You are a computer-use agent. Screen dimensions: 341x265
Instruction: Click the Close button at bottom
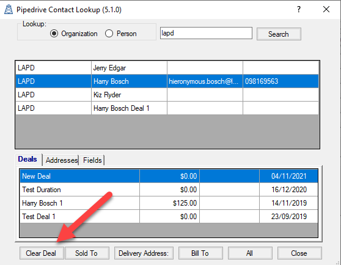pos(299,253)
